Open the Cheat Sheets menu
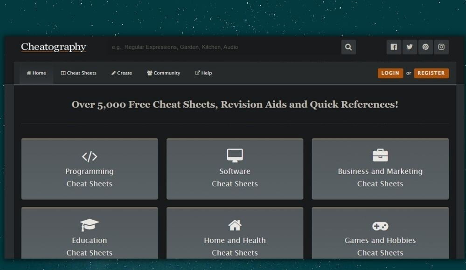Viewport: 466px width, 270px height. (79, 73)
